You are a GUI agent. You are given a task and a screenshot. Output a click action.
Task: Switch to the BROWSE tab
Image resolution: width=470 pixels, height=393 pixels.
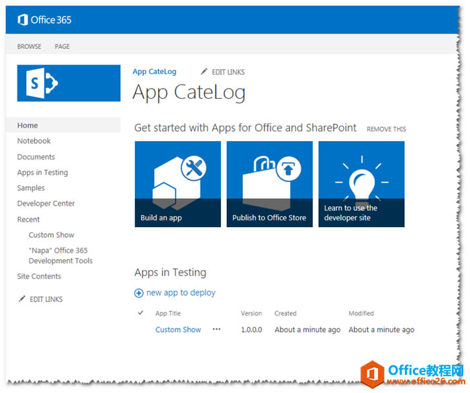click(29, 46)
